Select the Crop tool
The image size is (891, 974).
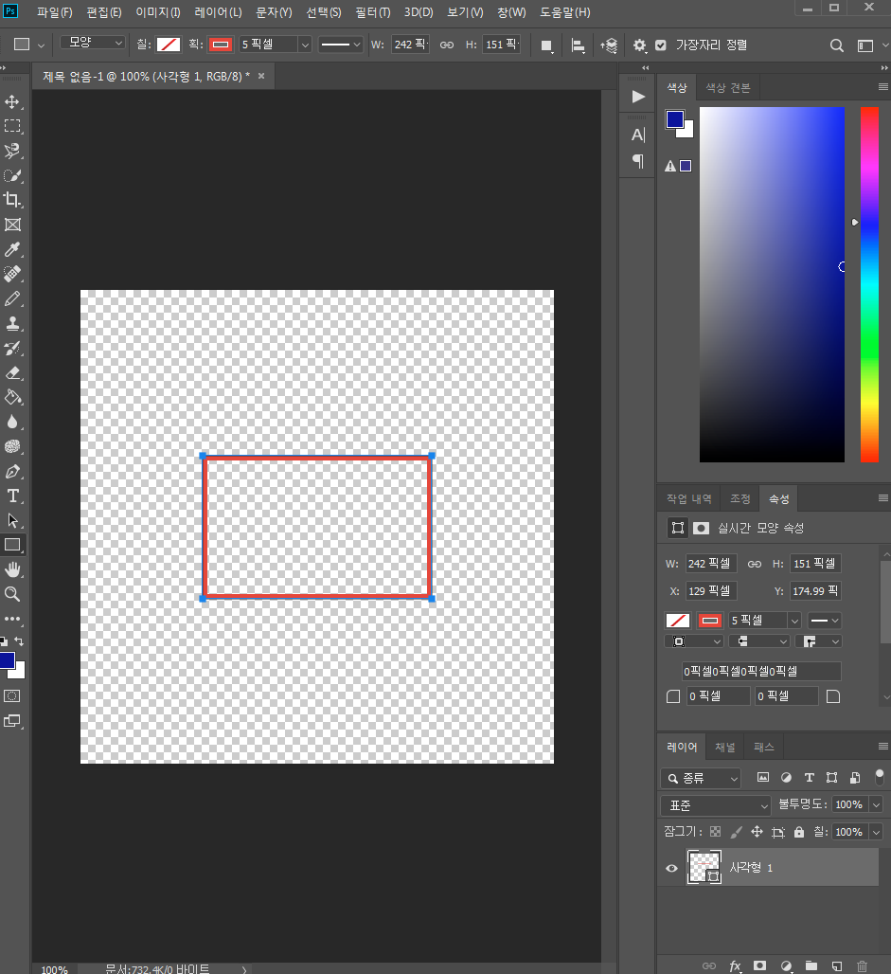coord(12,200)
